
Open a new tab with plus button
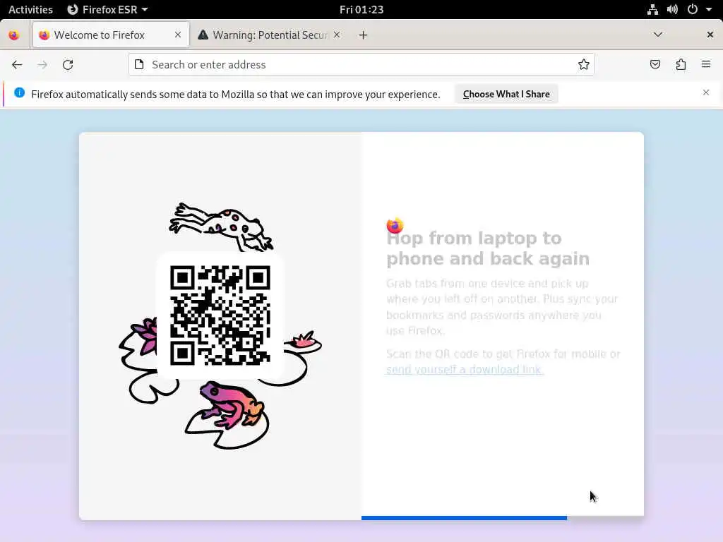click(364, 35)
